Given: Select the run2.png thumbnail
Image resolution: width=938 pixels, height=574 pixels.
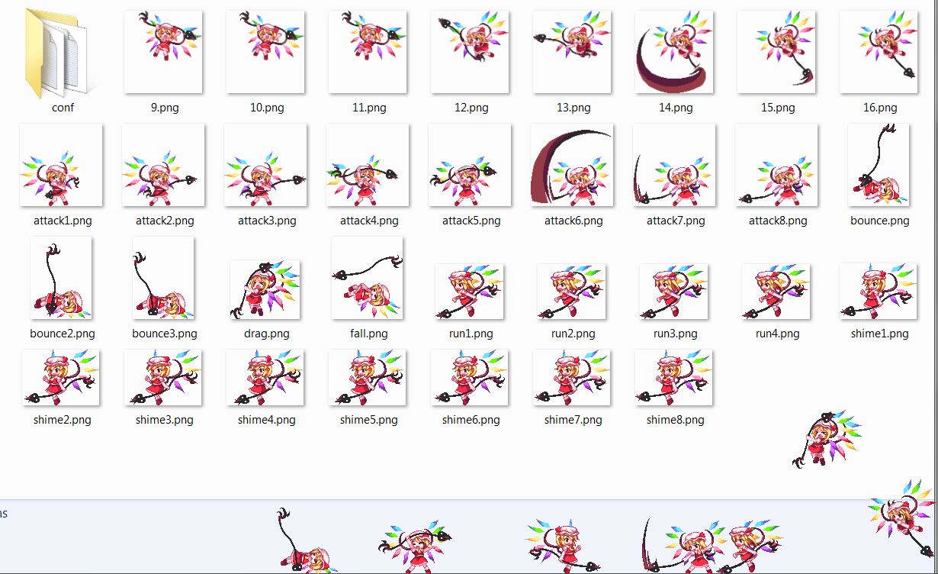Looking at the screenshot, I should [x=572, y=292].
